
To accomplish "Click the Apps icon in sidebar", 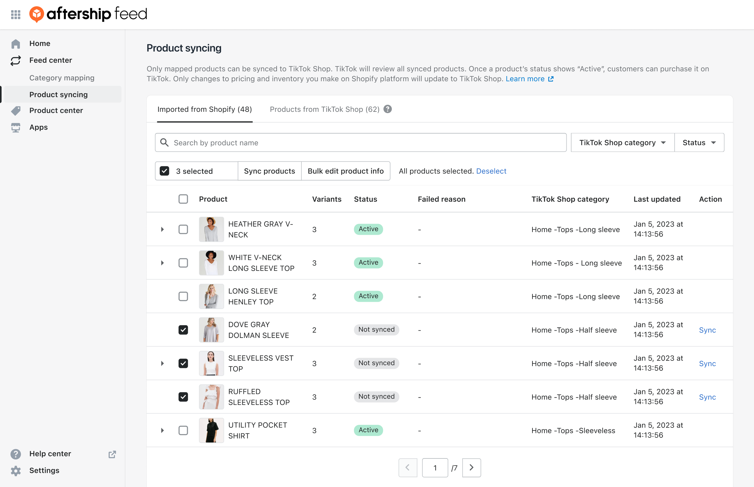I will [x=15, y=127].
